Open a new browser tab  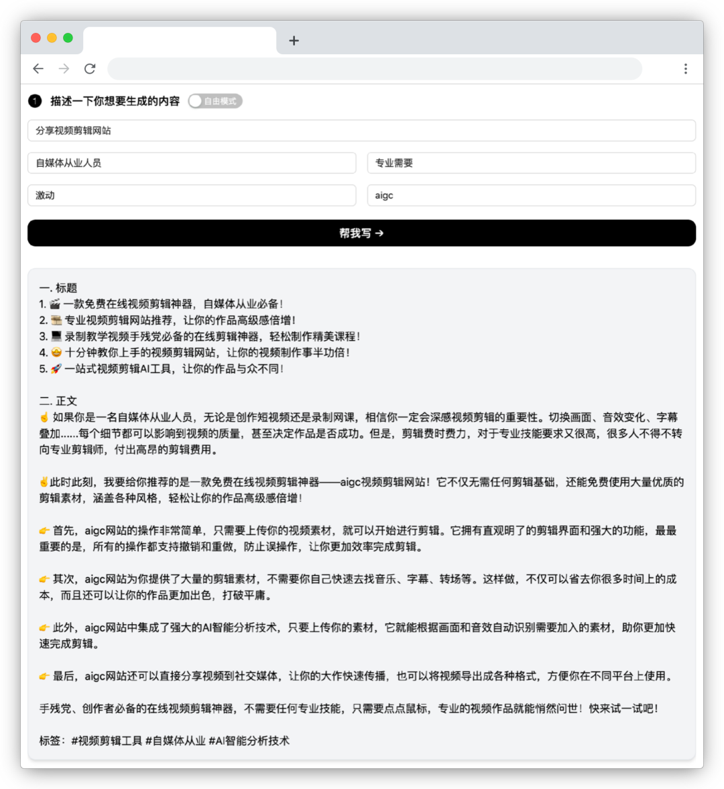coord(294,41)
